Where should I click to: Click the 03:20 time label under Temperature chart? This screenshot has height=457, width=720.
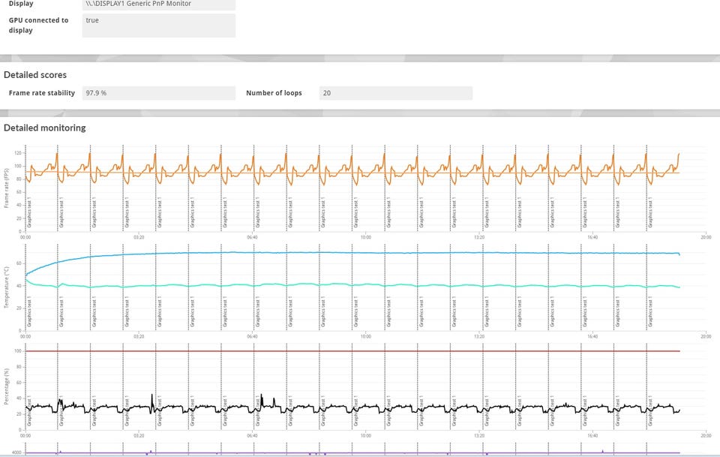[139, 336]
